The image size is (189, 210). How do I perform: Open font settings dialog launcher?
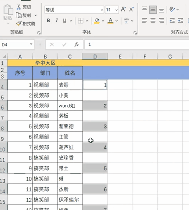pos(135,33)
